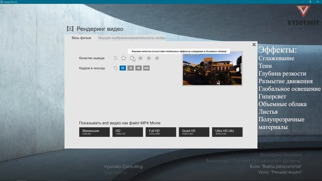
Task: Select 60 frames per second
Action: click(138, 68)
